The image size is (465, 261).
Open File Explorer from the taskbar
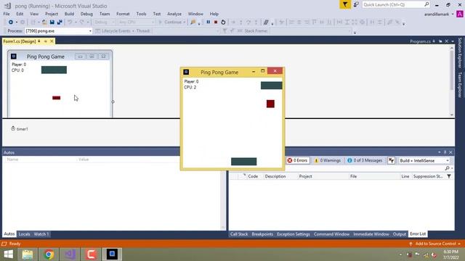28,254
